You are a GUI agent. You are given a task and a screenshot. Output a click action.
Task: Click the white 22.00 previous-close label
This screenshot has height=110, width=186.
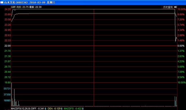[8, 46]
